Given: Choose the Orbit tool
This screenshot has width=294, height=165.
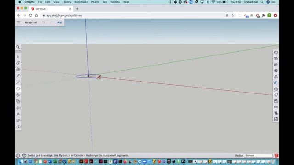Looking at the screenshot, I should (18, 127).
